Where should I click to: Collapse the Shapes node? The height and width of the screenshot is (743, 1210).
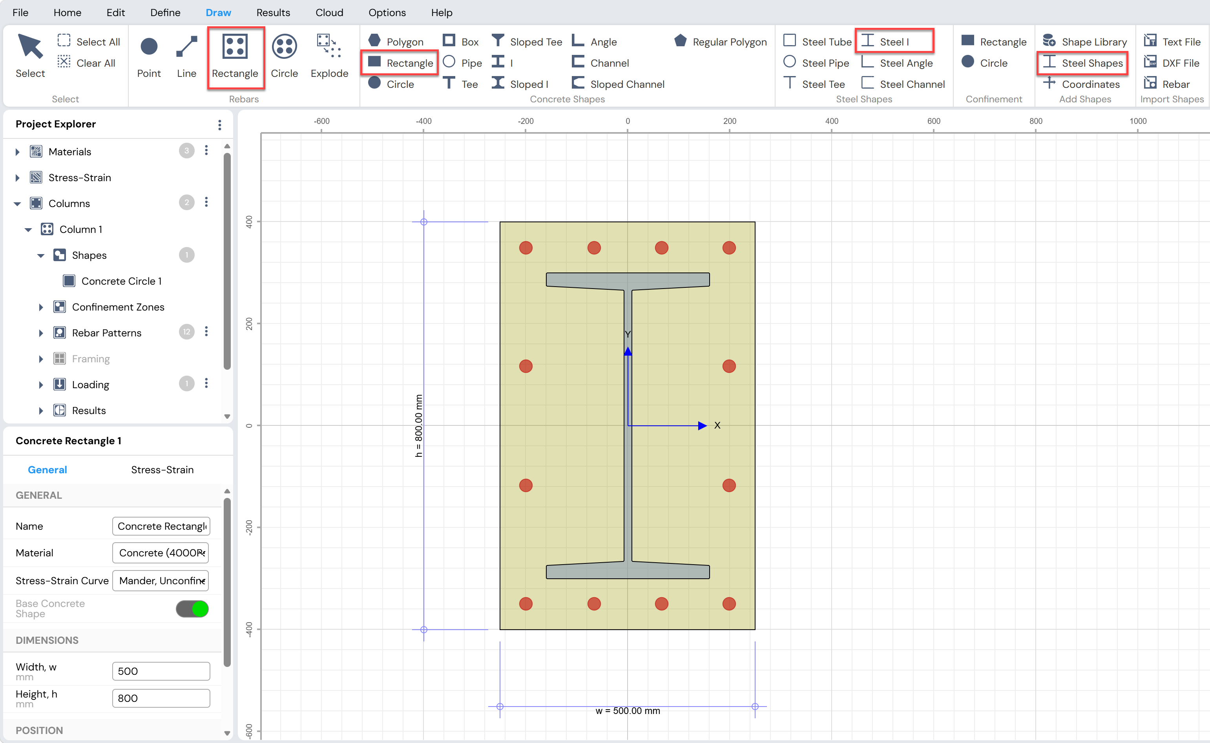pos(41,256)
